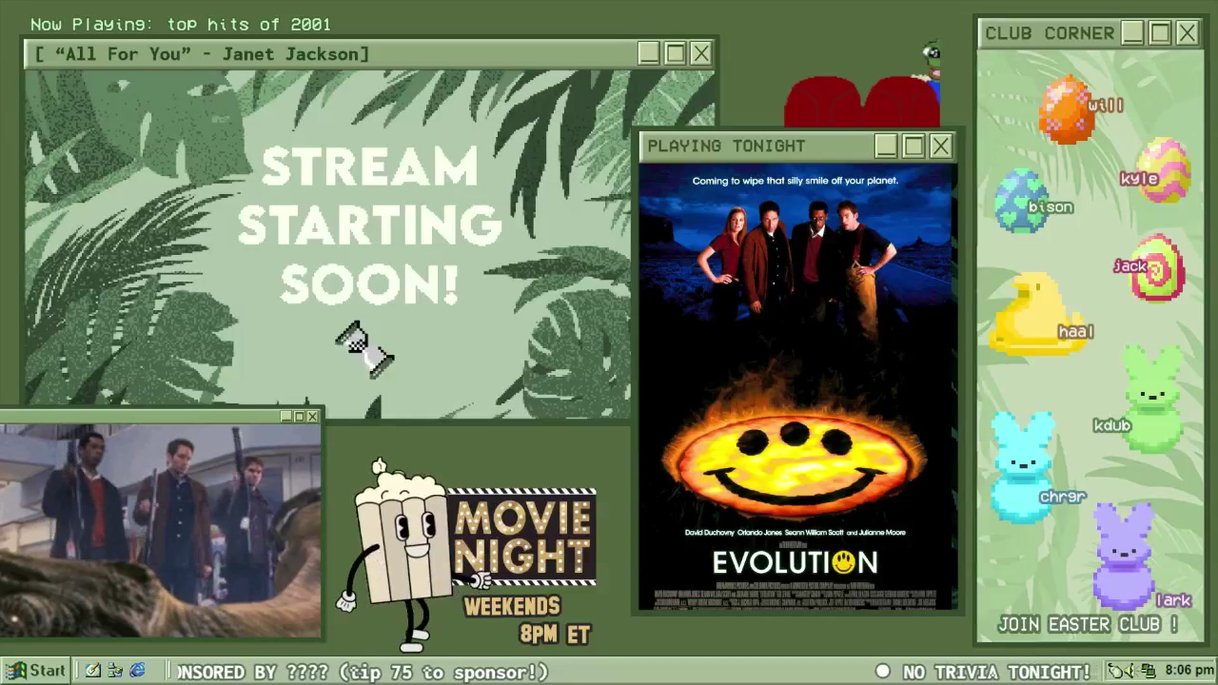
Task: Click the movie scene video preview window
Action: (160, 530)
